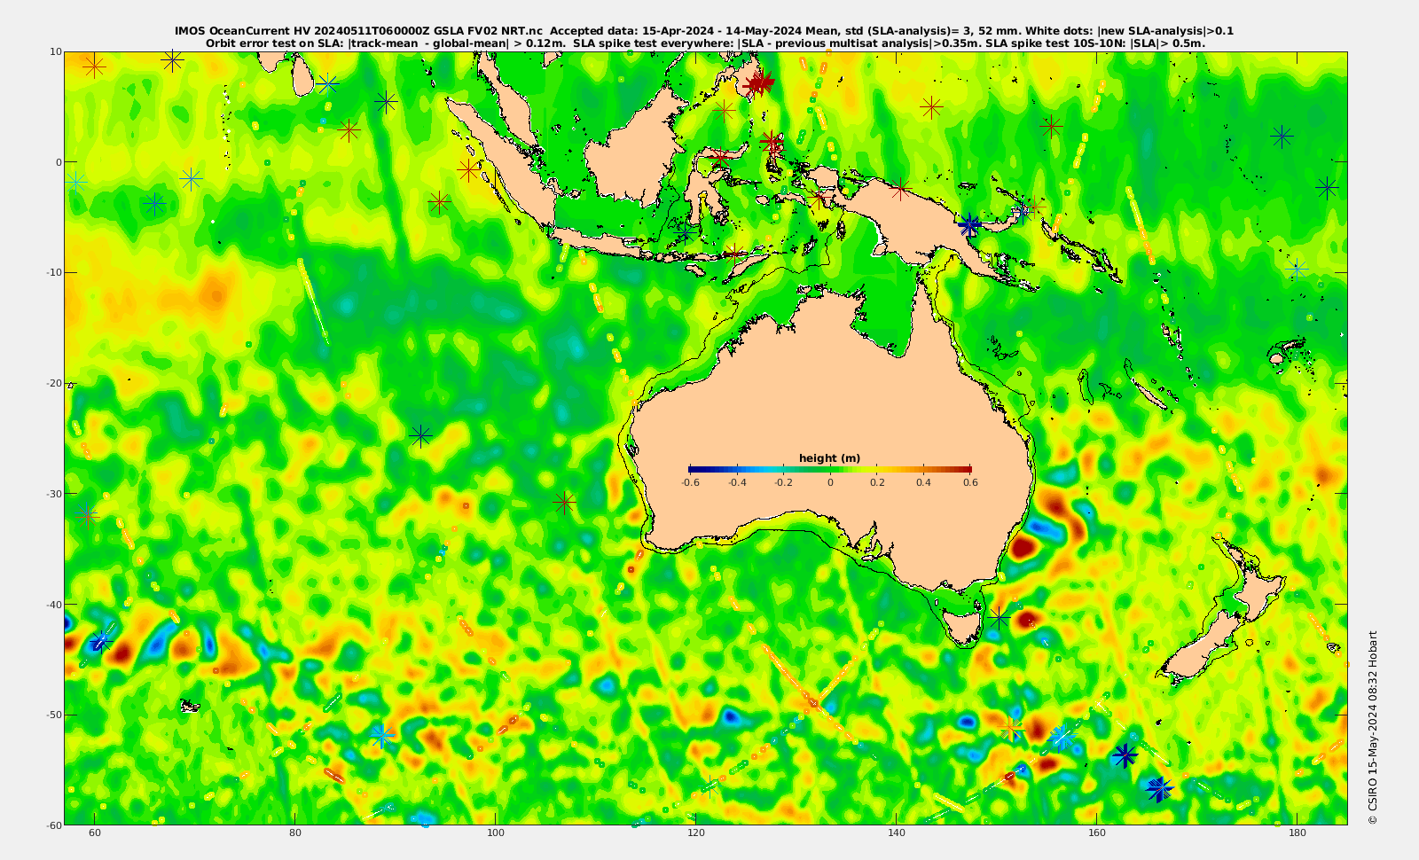
Task: Click the green middle of the height colorbar
Action: click(830, 469)
